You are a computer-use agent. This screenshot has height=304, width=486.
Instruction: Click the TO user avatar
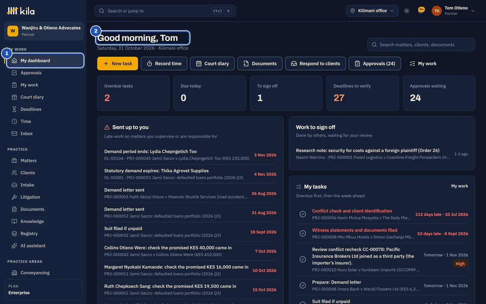437,11
